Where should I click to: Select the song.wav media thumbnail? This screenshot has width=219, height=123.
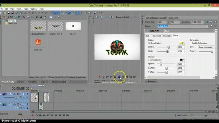pyautogui.click(x=38, y=42)
